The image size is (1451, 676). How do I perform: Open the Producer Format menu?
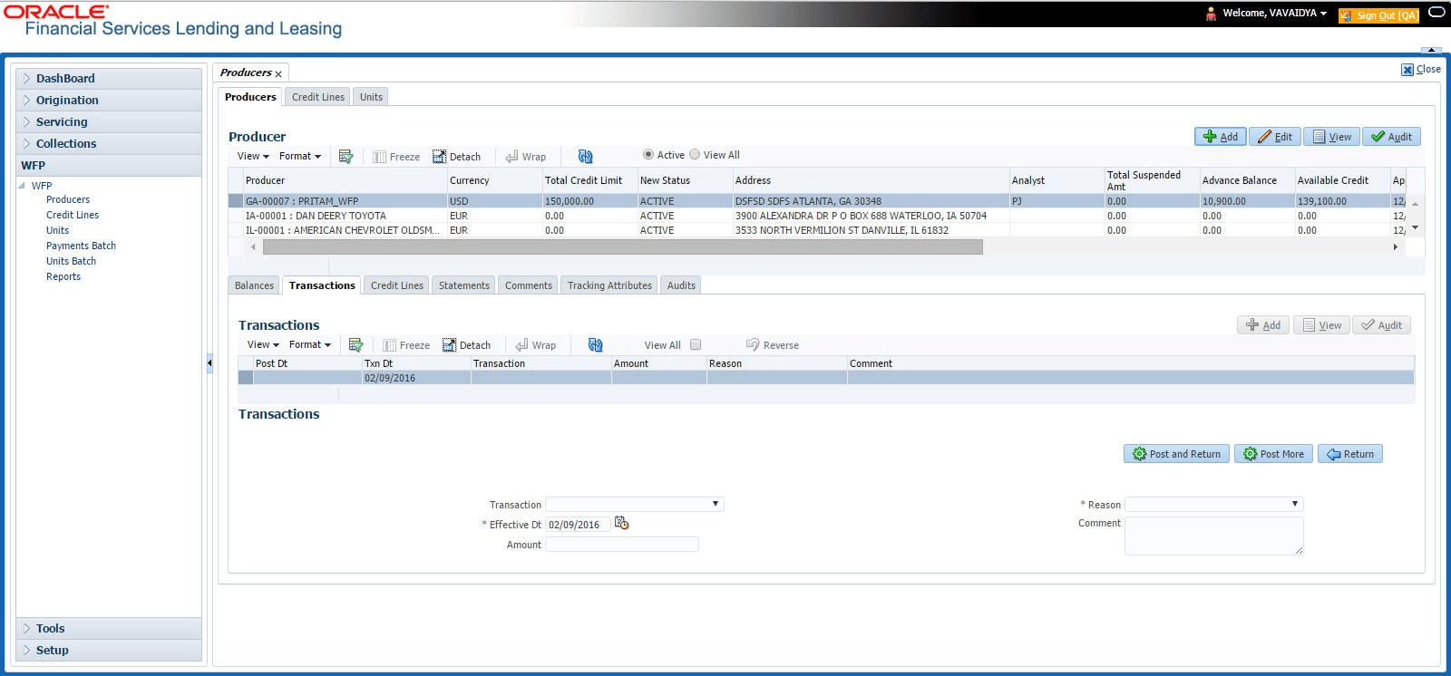pyautogui.click(x=300, y=156)
